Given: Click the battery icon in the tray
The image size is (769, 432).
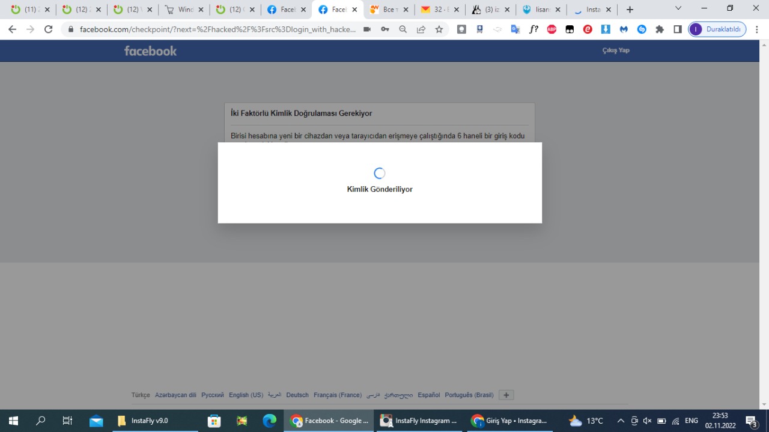Looking at the screenshot, I should pos(661,421).
